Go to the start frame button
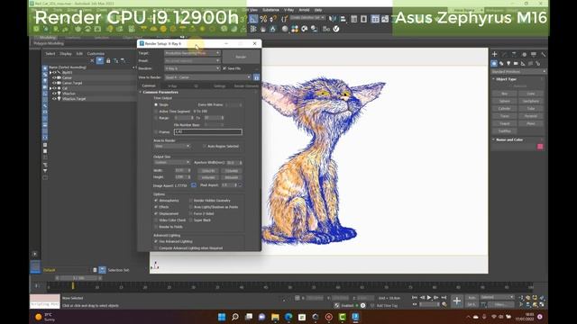577x324 pixels. (x=415, y=298)
